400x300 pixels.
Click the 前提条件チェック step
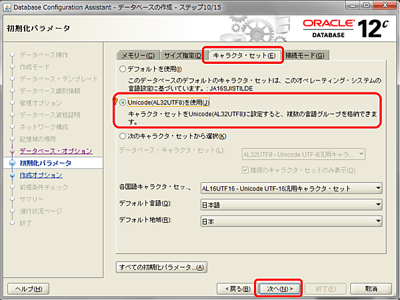[x=44, y=187]
